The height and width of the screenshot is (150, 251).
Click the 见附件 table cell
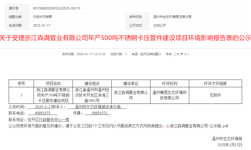[x=215, y=95]
